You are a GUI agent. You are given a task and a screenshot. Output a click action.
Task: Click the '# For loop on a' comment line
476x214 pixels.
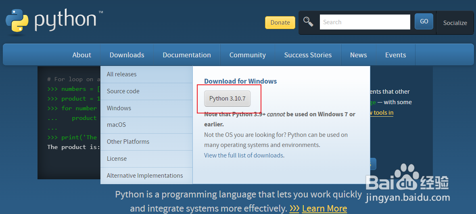coord(74,79)
